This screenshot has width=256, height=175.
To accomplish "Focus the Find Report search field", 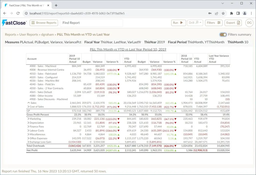I will tap(91, 23).
